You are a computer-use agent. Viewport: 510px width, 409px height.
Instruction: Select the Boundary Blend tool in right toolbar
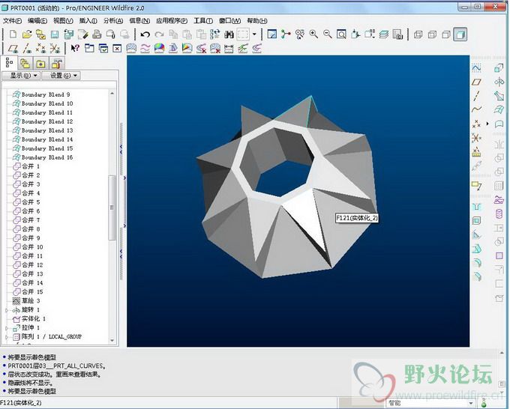point(499,109)
